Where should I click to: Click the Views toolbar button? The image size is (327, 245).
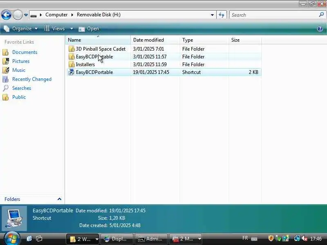point(55,29)
